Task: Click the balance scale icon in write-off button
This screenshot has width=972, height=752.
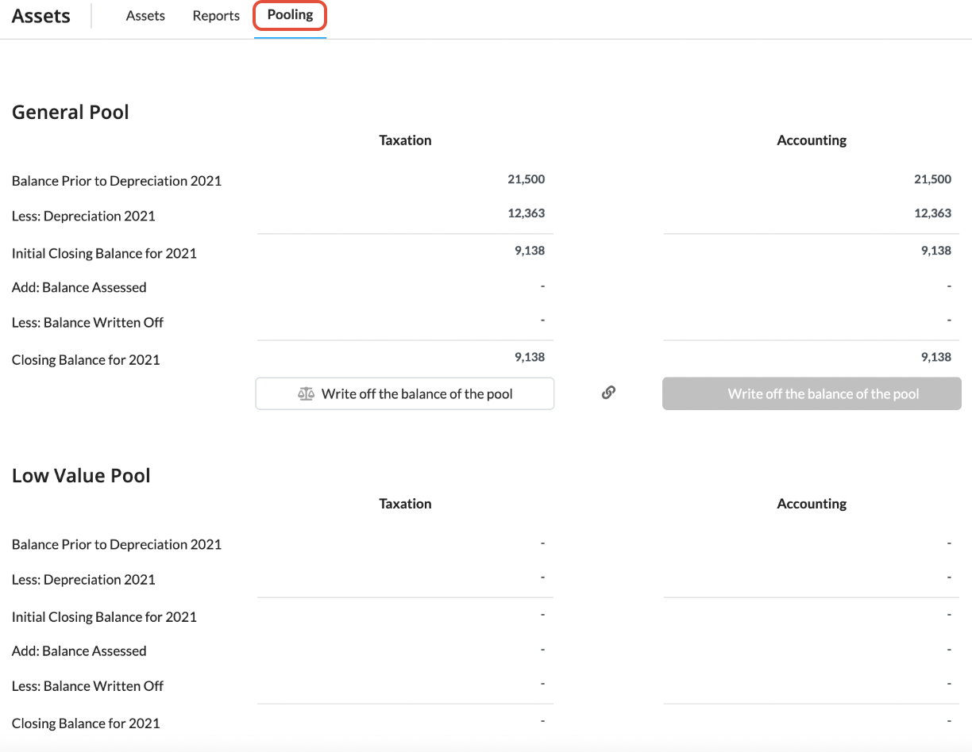Action: point(306,393)
